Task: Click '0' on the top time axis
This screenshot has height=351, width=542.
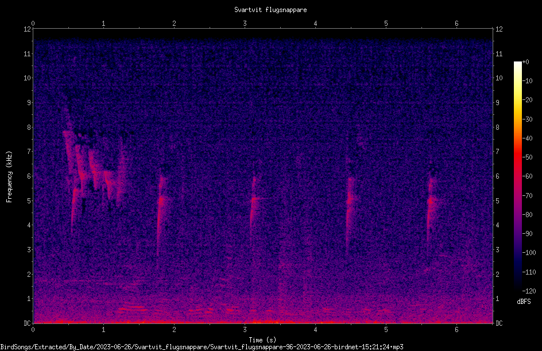Action: click(x=33, y=24)
